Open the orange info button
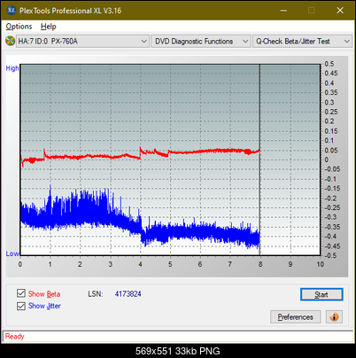 tap(334, 317)
